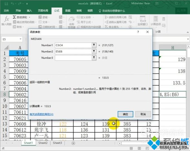Add a new sheet with plus icon
The width and height of the screenshot is (190, 151).
point(73,143)
